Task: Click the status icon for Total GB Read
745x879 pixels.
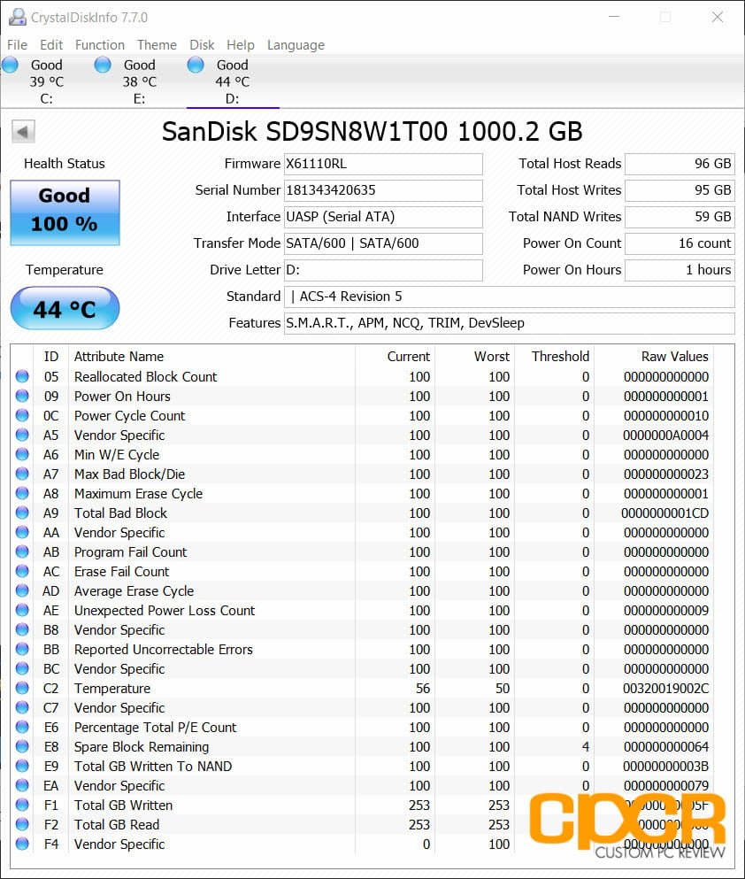Action: pos(22,824)
